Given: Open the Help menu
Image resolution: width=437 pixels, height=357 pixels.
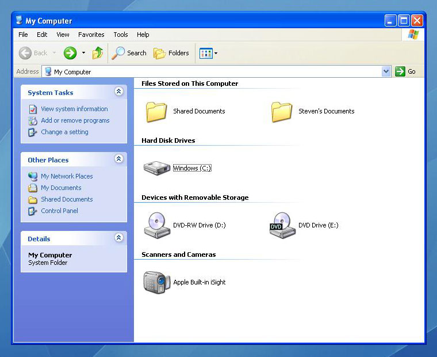Looking at the screenshot, I should (143, 35).
